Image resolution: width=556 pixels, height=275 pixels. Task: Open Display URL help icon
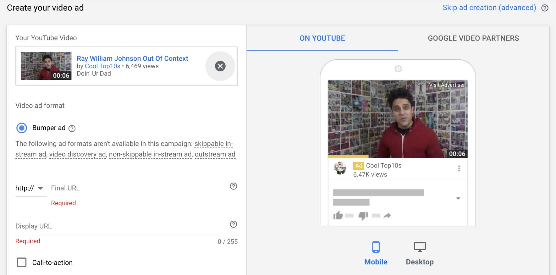tap(233, 224)
